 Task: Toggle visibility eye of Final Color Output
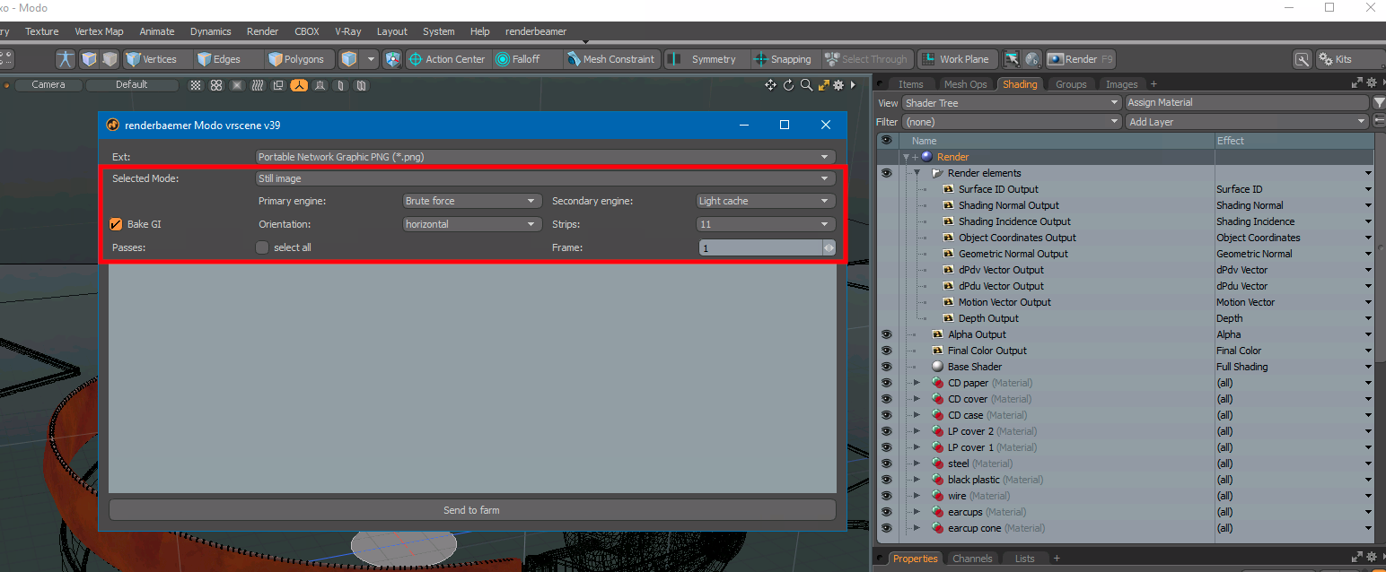[887, 351]
